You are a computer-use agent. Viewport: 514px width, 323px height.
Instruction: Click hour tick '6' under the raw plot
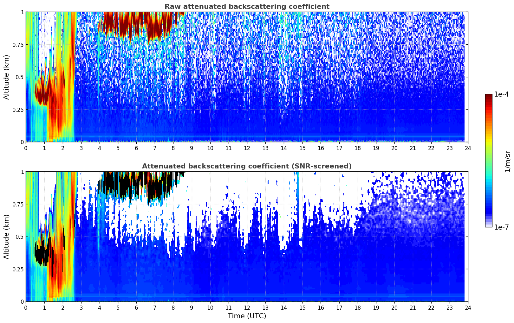pyautogui.click(x=136, y=148)
